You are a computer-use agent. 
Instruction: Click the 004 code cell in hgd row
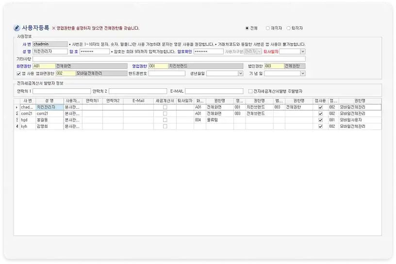(x=200, y=120)
